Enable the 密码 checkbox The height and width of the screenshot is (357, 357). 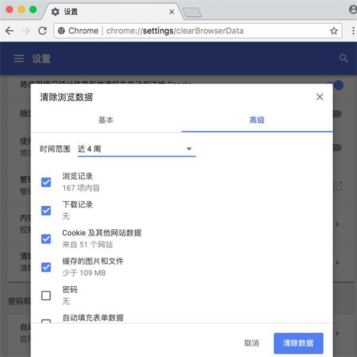tap(46, 295)
